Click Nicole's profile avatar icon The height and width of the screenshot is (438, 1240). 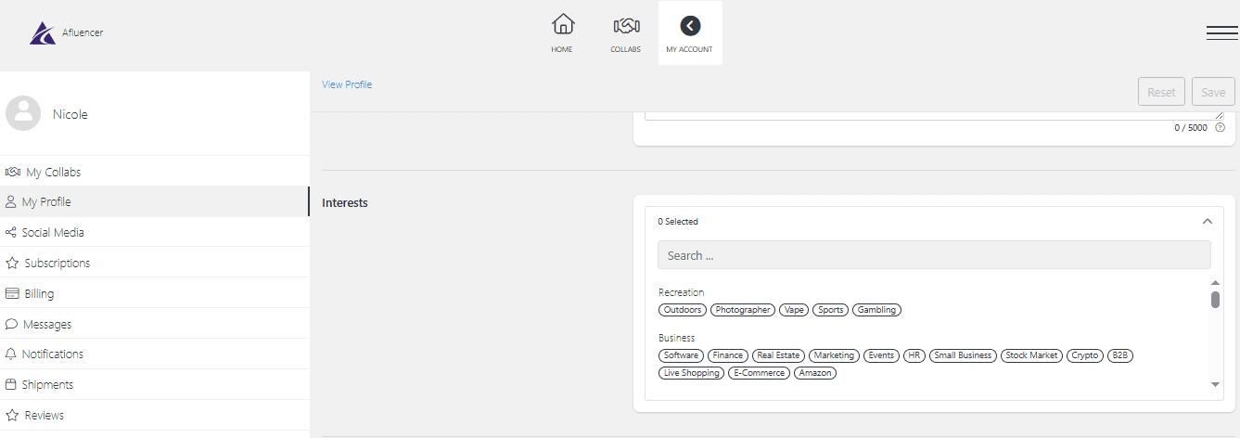[x=23, y=113]
